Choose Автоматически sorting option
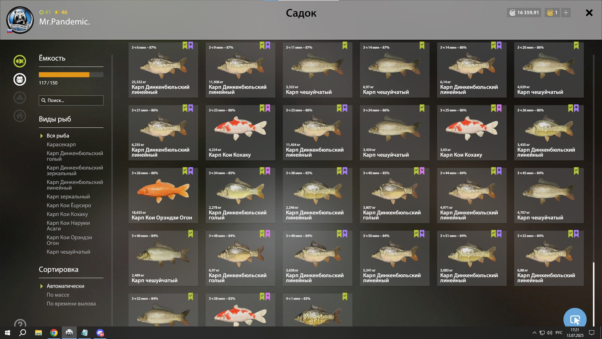602x339 pixels. [x=65, y=286]
